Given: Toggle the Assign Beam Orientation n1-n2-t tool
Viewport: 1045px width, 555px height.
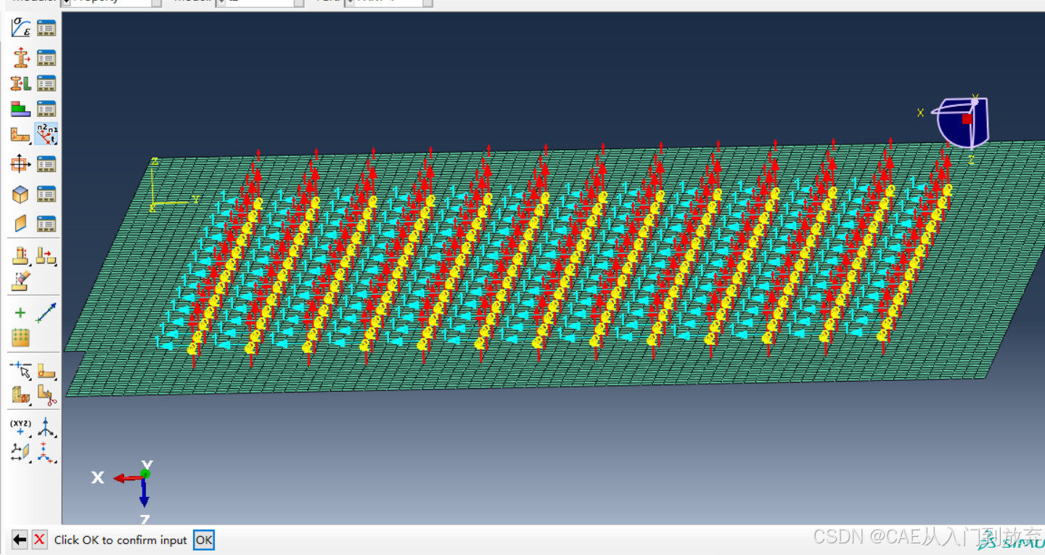Looking at the screenshot, I should [x=46, y=134].
